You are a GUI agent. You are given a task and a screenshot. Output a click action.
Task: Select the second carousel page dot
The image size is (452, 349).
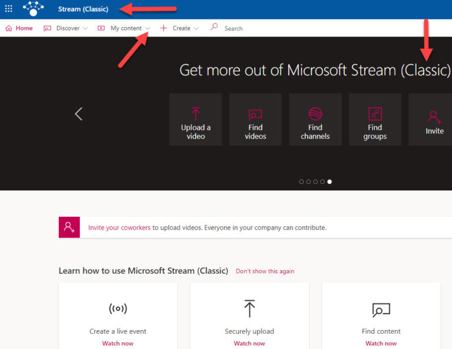point(308,182)
